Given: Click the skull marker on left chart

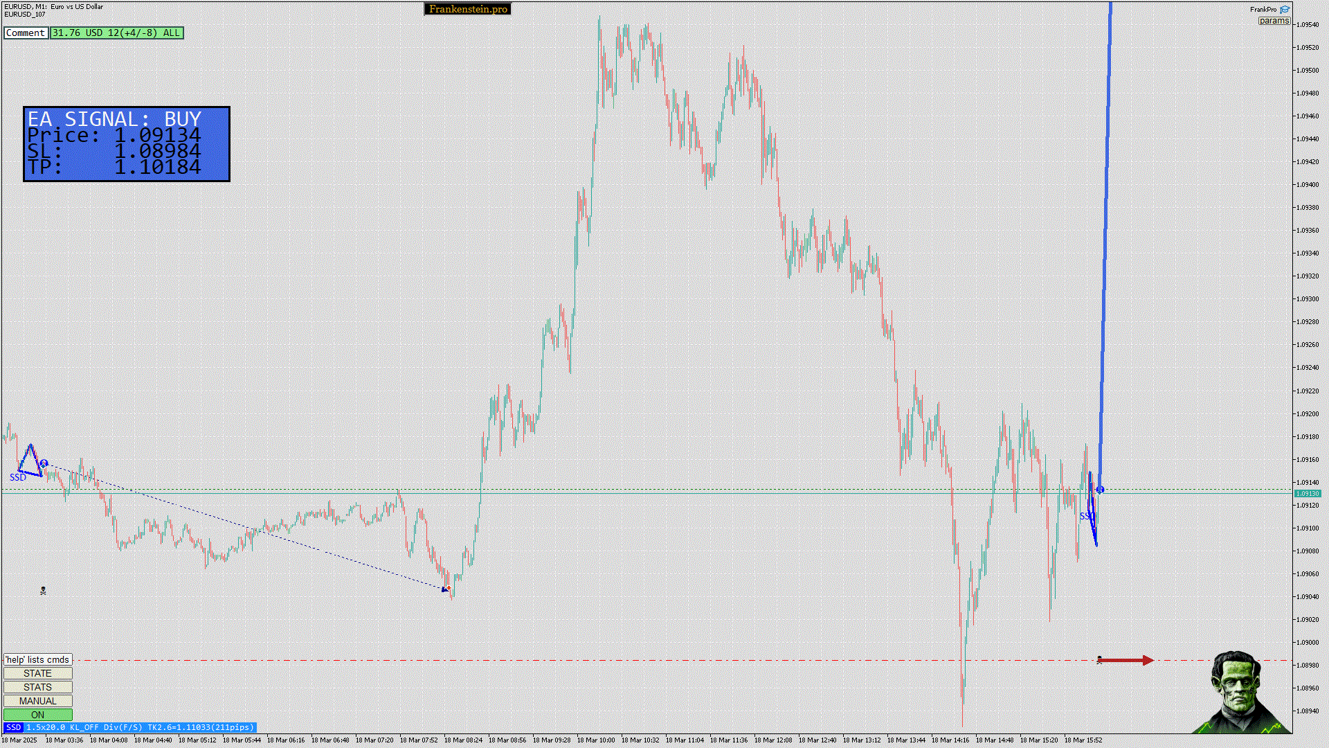Looking at the screenshot, I should (x=43, y=591).
